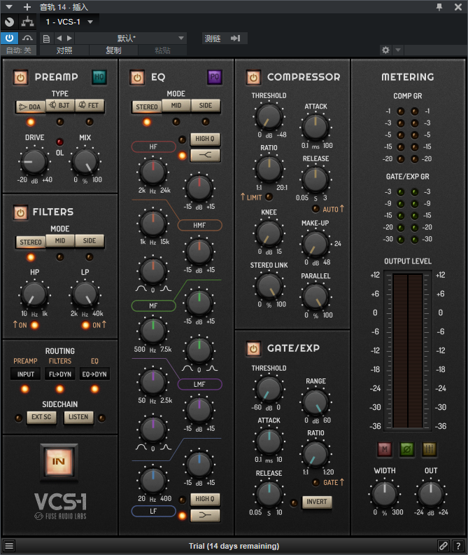Click the FL>DYN routing button
This screenshot has width=468, height=555.
point(60,374)
